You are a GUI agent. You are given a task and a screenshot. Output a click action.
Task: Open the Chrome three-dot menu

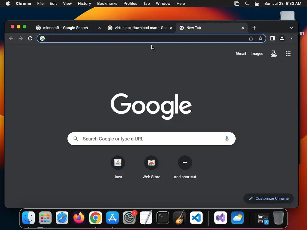tap(292, 38)
